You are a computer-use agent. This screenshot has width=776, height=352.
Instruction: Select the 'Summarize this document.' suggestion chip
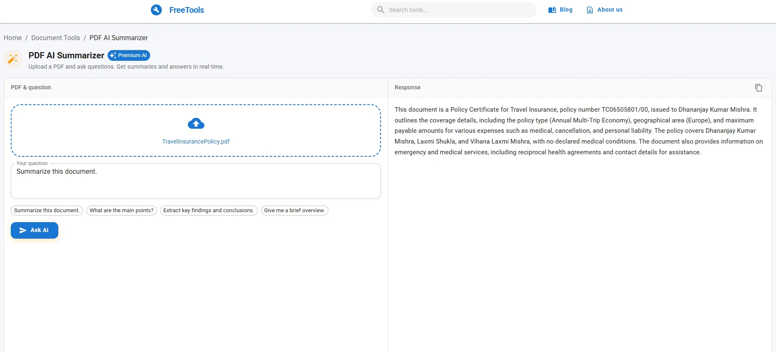(x=47, y=211)
